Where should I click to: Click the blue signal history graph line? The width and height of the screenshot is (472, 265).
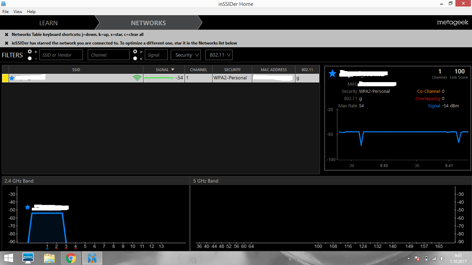click(x=403, y=132)
